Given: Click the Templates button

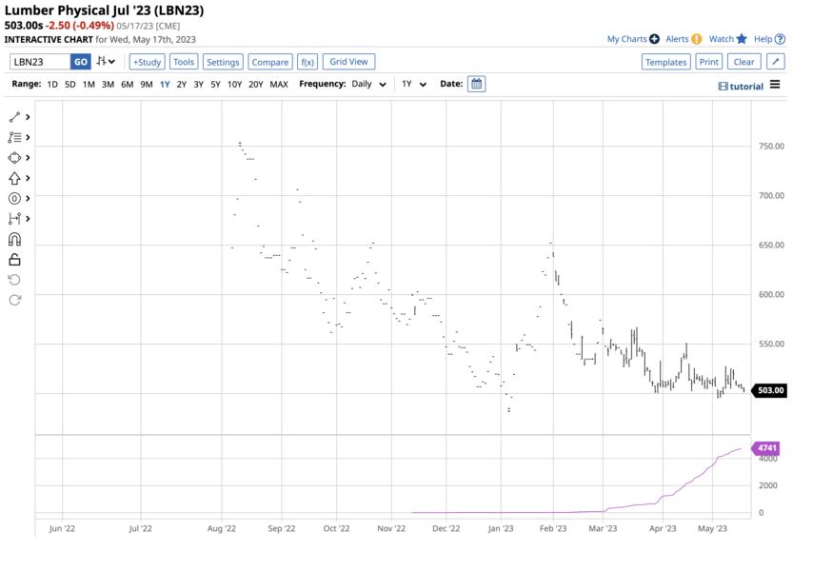Looking at the screenshot, I should [x=666, y=61].
